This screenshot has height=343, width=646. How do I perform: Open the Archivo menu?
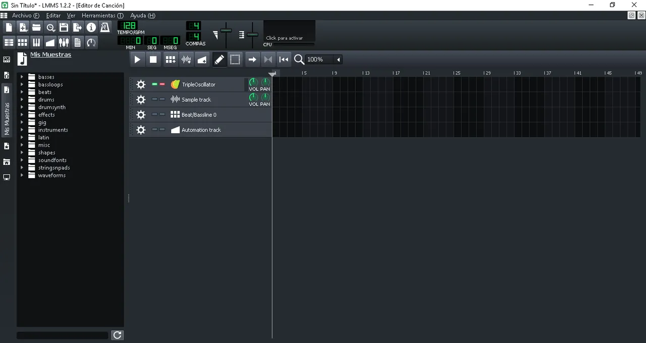tap(25, 16)
